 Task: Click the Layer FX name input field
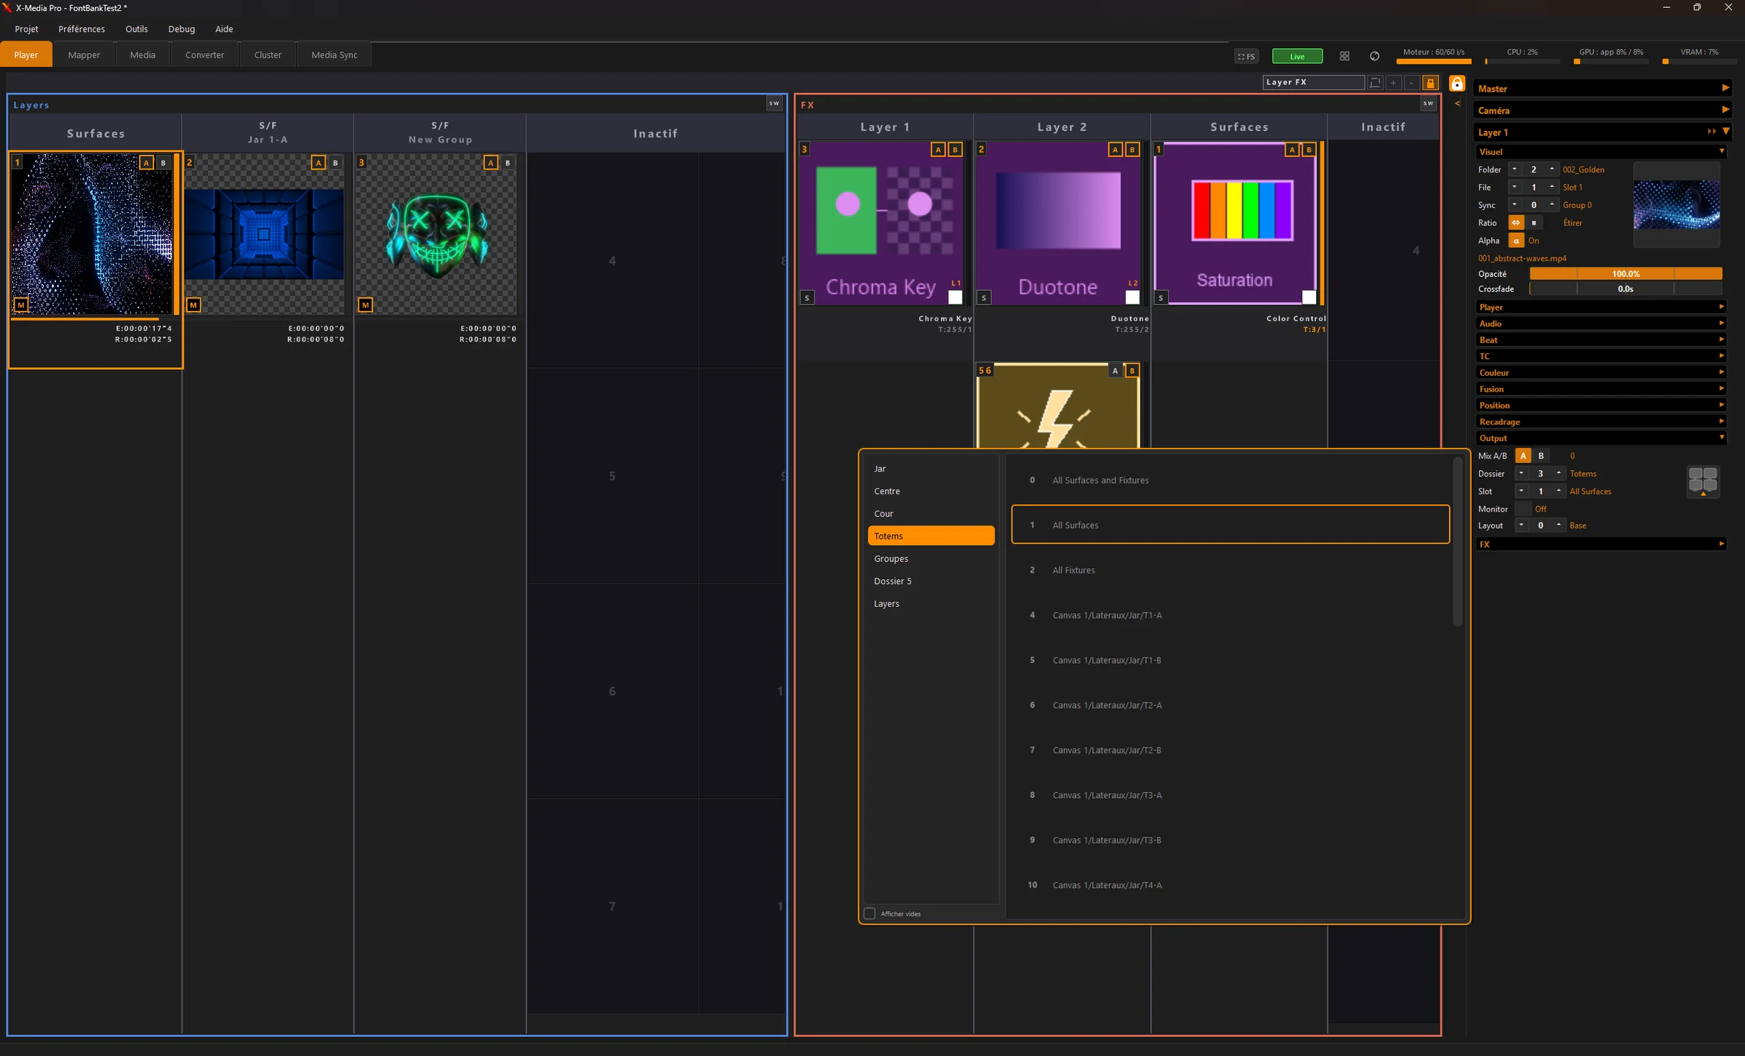[x=1313, y=82]
